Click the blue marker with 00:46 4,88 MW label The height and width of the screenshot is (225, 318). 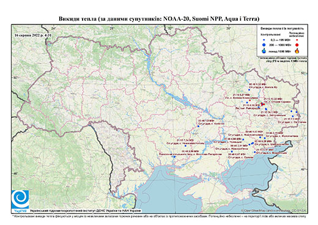tap(243, 139)
